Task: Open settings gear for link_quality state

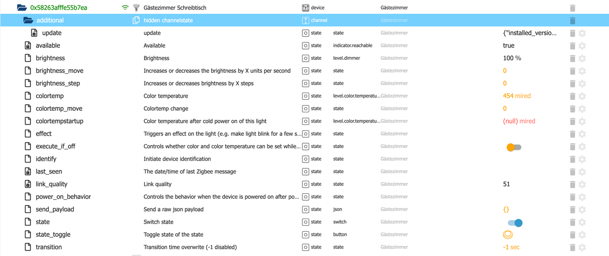Action: 582,184
